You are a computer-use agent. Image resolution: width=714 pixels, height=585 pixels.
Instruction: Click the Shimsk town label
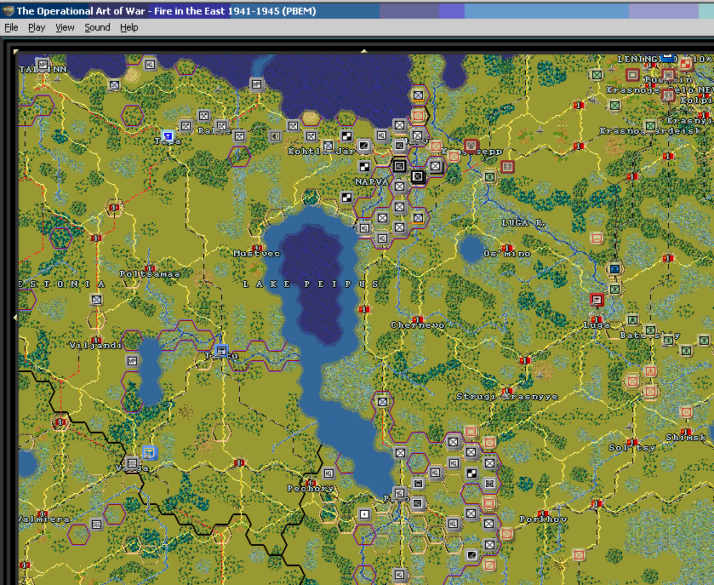point(686,438)
